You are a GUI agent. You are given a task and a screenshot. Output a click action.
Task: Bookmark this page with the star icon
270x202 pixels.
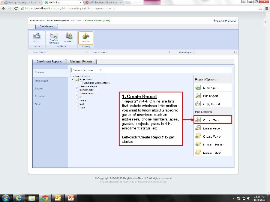260,8
